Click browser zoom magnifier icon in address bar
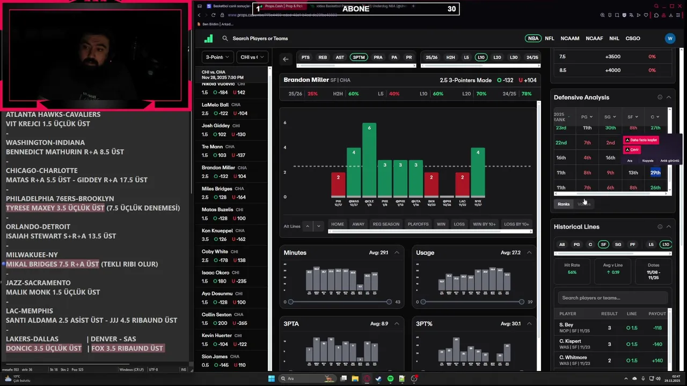The image size is (687, 386). pos(603,15)
